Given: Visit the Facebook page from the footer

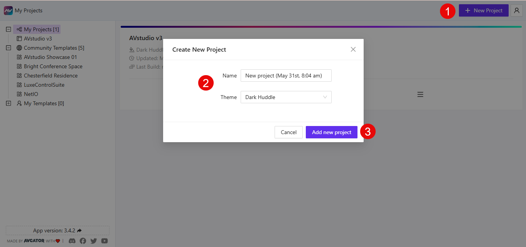Looking at the screenshot, I should 83,240.
